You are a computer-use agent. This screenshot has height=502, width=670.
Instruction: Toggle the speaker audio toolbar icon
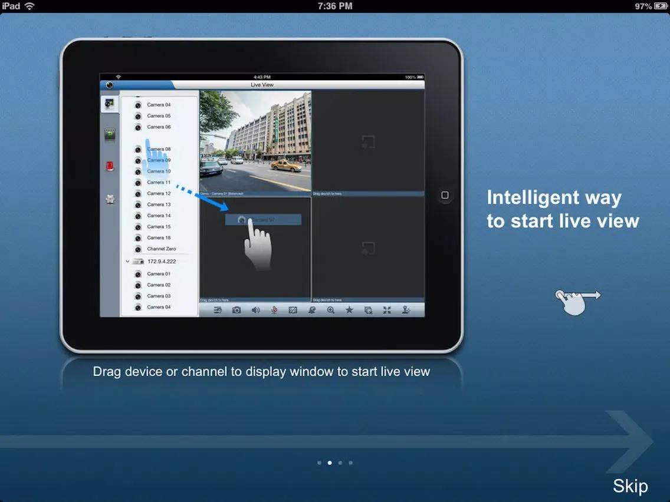tap(255, 311)
